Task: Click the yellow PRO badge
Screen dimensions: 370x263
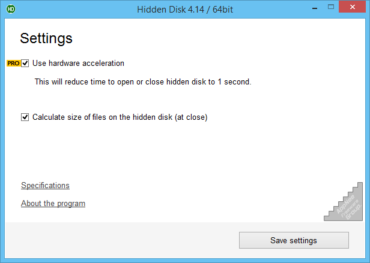Action: 13,64
